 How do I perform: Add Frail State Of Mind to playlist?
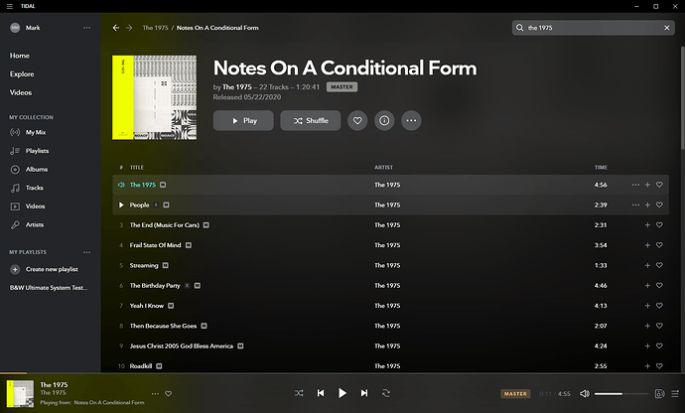647,245
